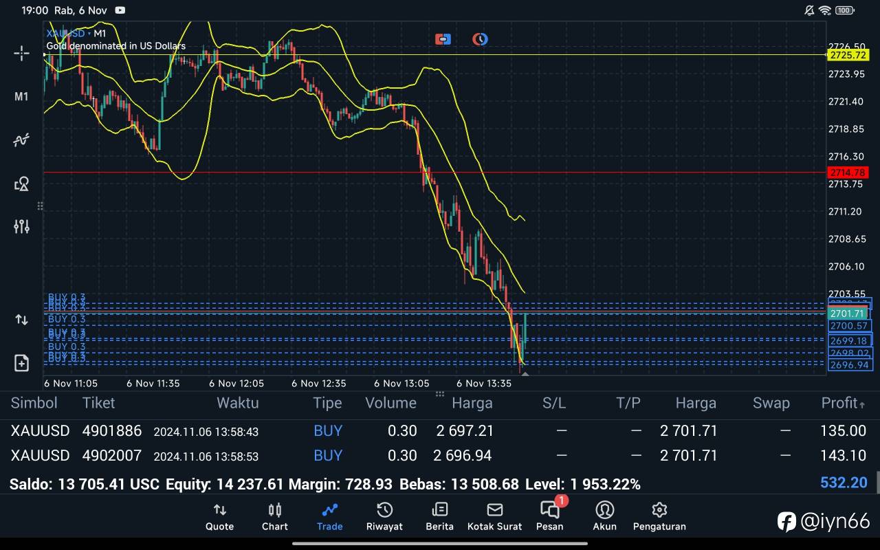This screenshot has width=880, height=550.
Task: Tap the up-down arrows trade icon in sidebar
Action: 21,320
